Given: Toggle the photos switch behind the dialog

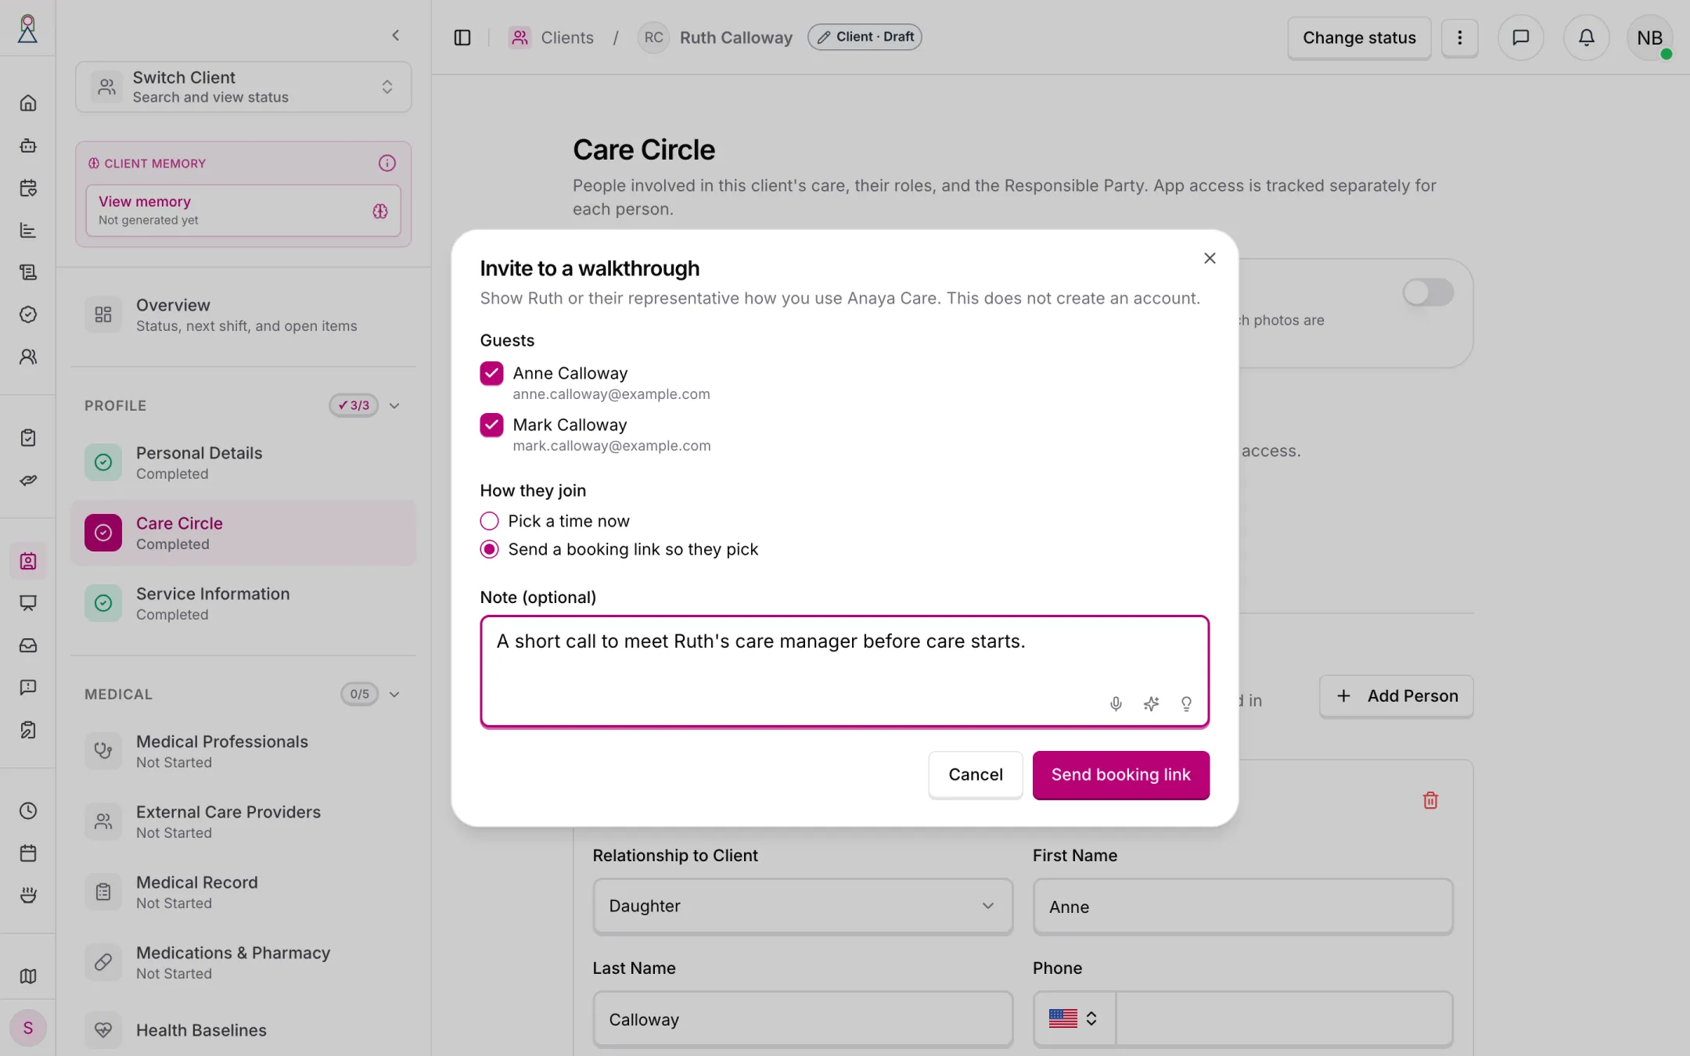Looking at the screenshot, I should (1428, 293).
